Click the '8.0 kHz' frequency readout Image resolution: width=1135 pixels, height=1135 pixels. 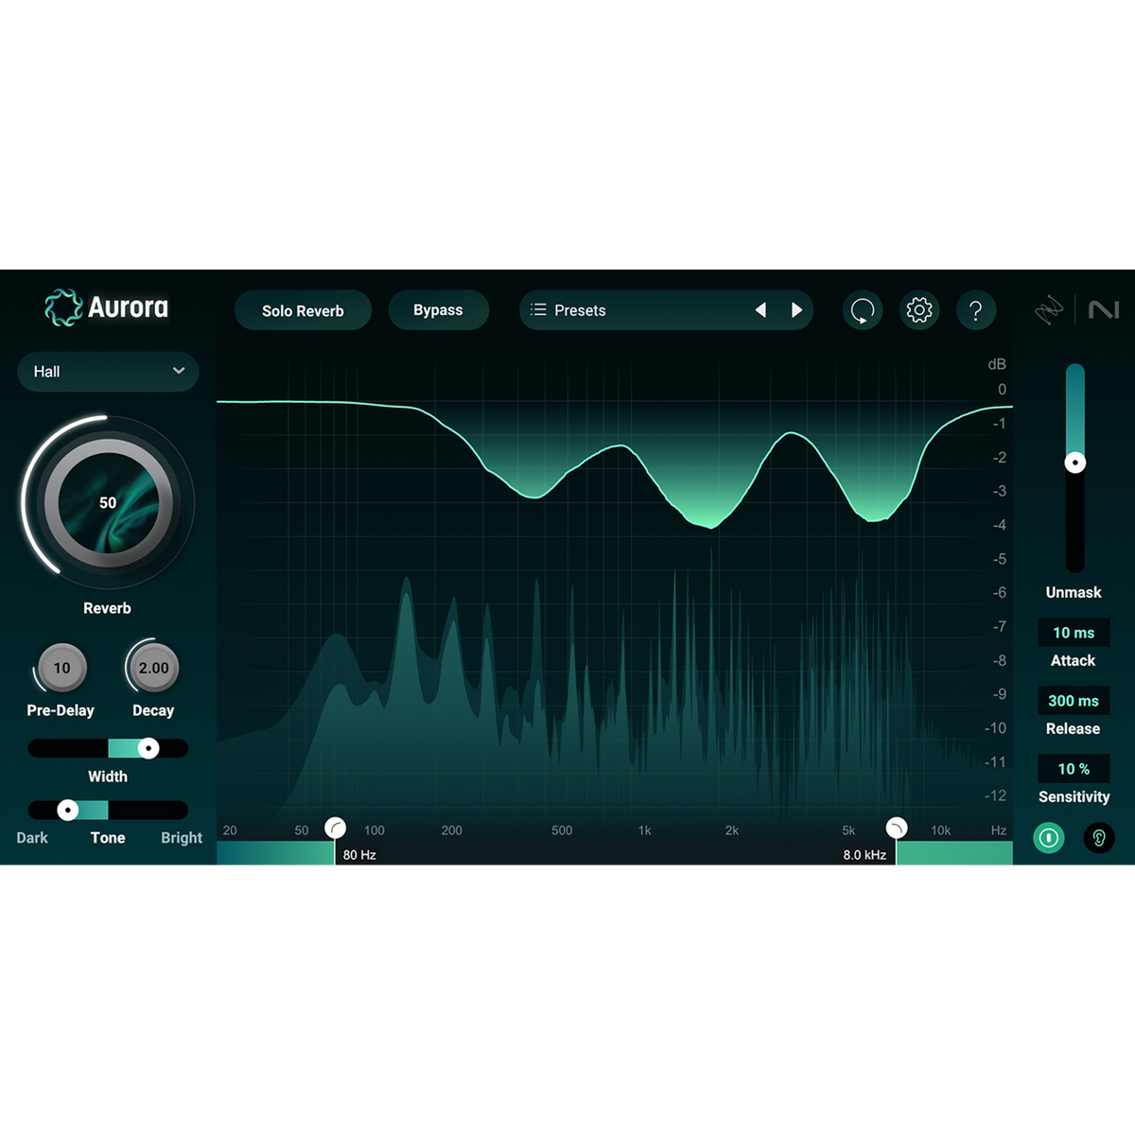[x=864, y=855]
